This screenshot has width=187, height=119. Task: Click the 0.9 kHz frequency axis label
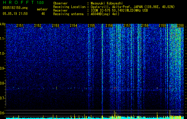click(3, 68)
